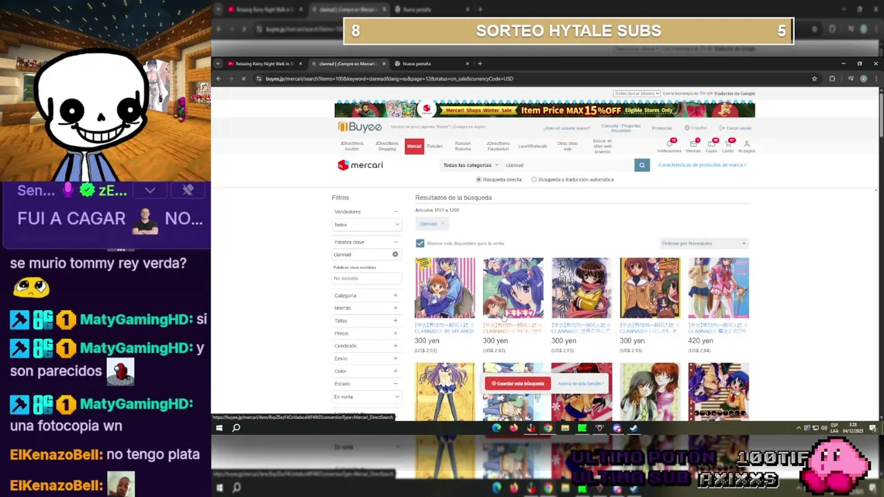
Task: Close the Nueva pestaña tab
Action: 468,64
